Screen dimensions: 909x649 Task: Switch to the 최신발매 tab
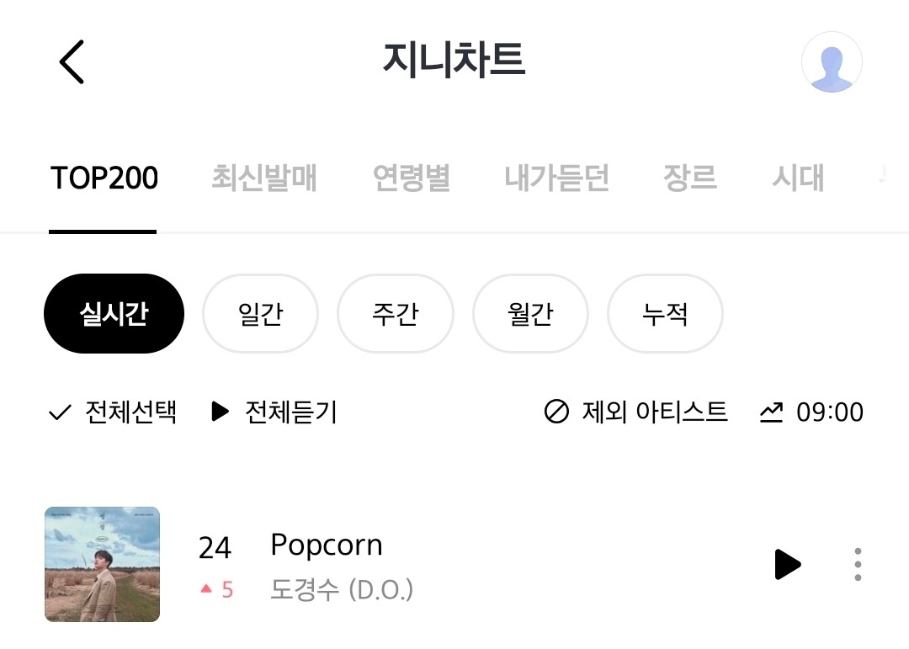pyautogui.click(x=263, y=178)
